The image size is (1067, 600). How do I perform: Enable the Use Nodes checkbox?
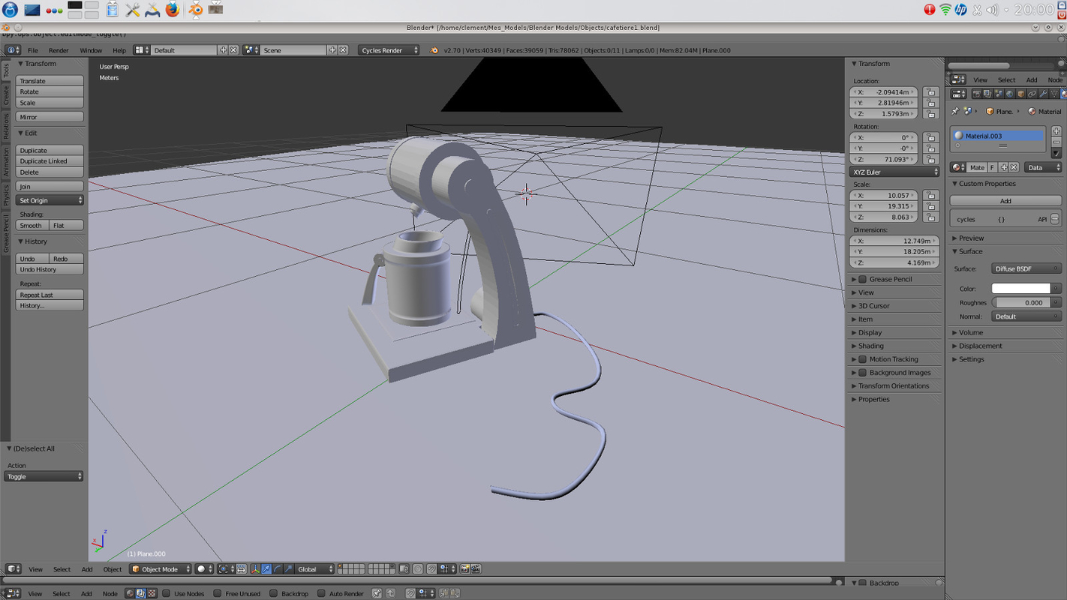pyautogui.click(x=167, y=593)
